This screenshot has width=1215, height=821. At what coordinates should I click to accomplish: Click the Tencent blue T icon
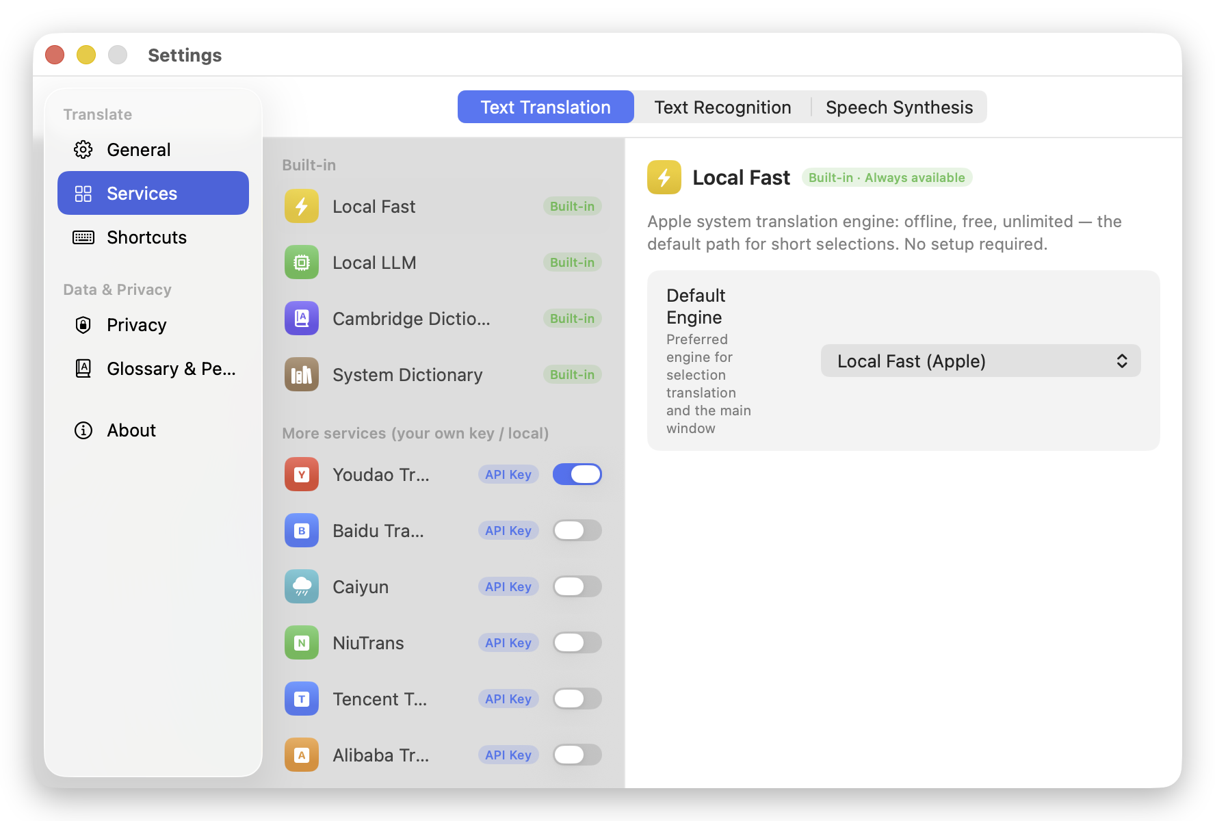[x=302, y=699]
